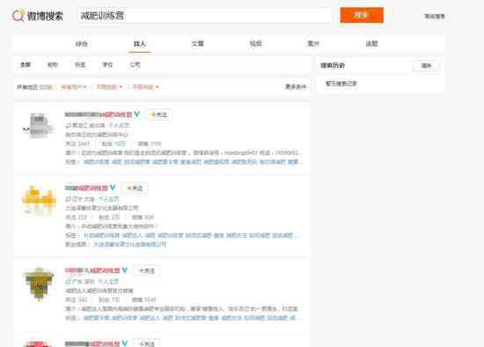Click the first tag of 深圳 result
Image resolution: width=484 pixels, height=347 pixels.
click(x=96, y=318)
